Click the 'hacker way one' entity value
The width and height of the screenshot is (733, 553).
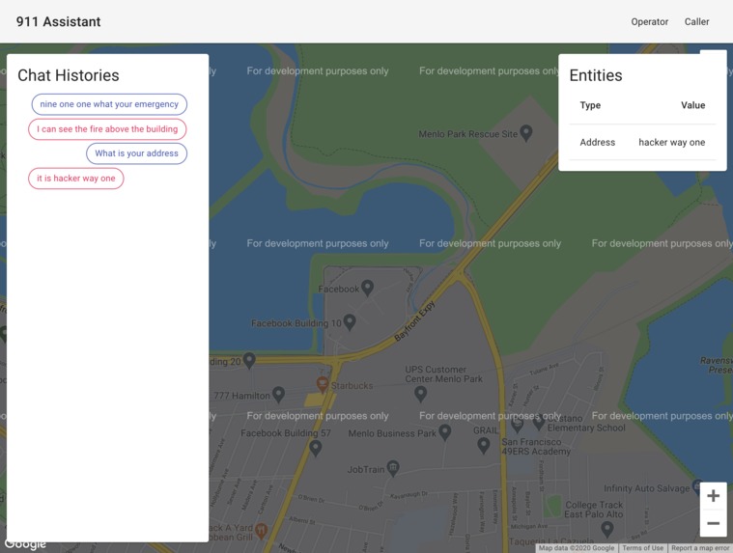click(x=672, y=143)
